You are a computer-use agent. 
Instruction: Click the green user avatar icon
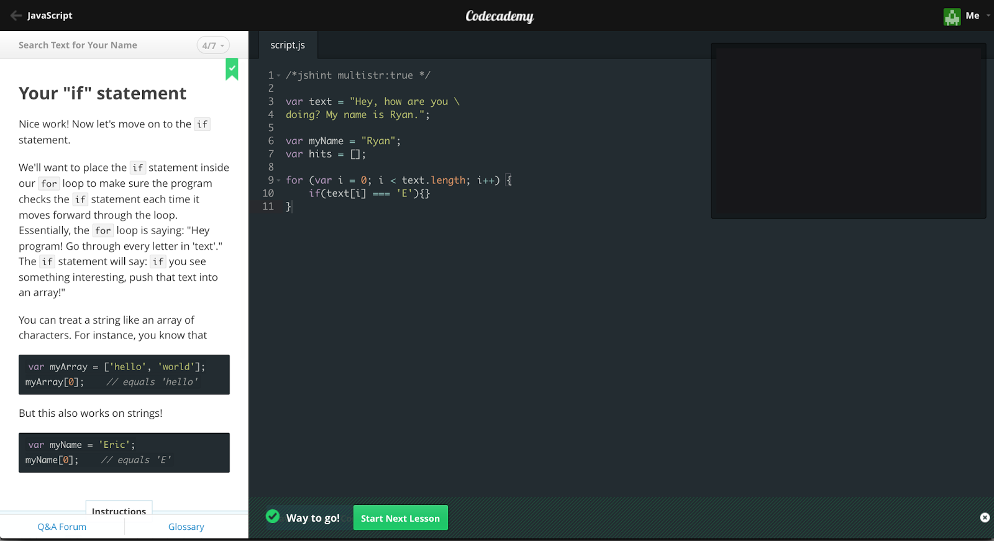(x=952, y=16)
